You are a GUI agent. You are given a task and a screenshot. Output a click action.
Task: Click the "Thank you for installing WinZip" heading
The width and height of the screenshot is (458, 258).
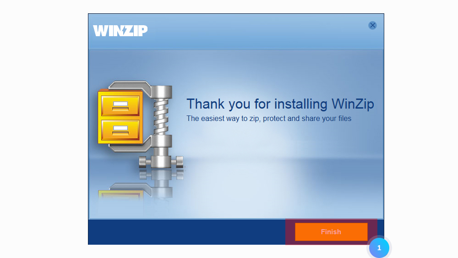pyautogui.click(x=280, y=104)
